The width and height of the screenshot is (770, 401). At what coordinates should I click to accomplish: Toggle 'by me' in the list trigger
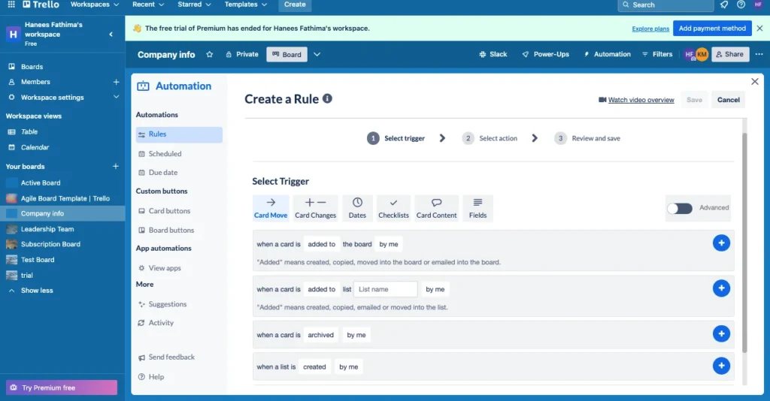coord(435,289)
